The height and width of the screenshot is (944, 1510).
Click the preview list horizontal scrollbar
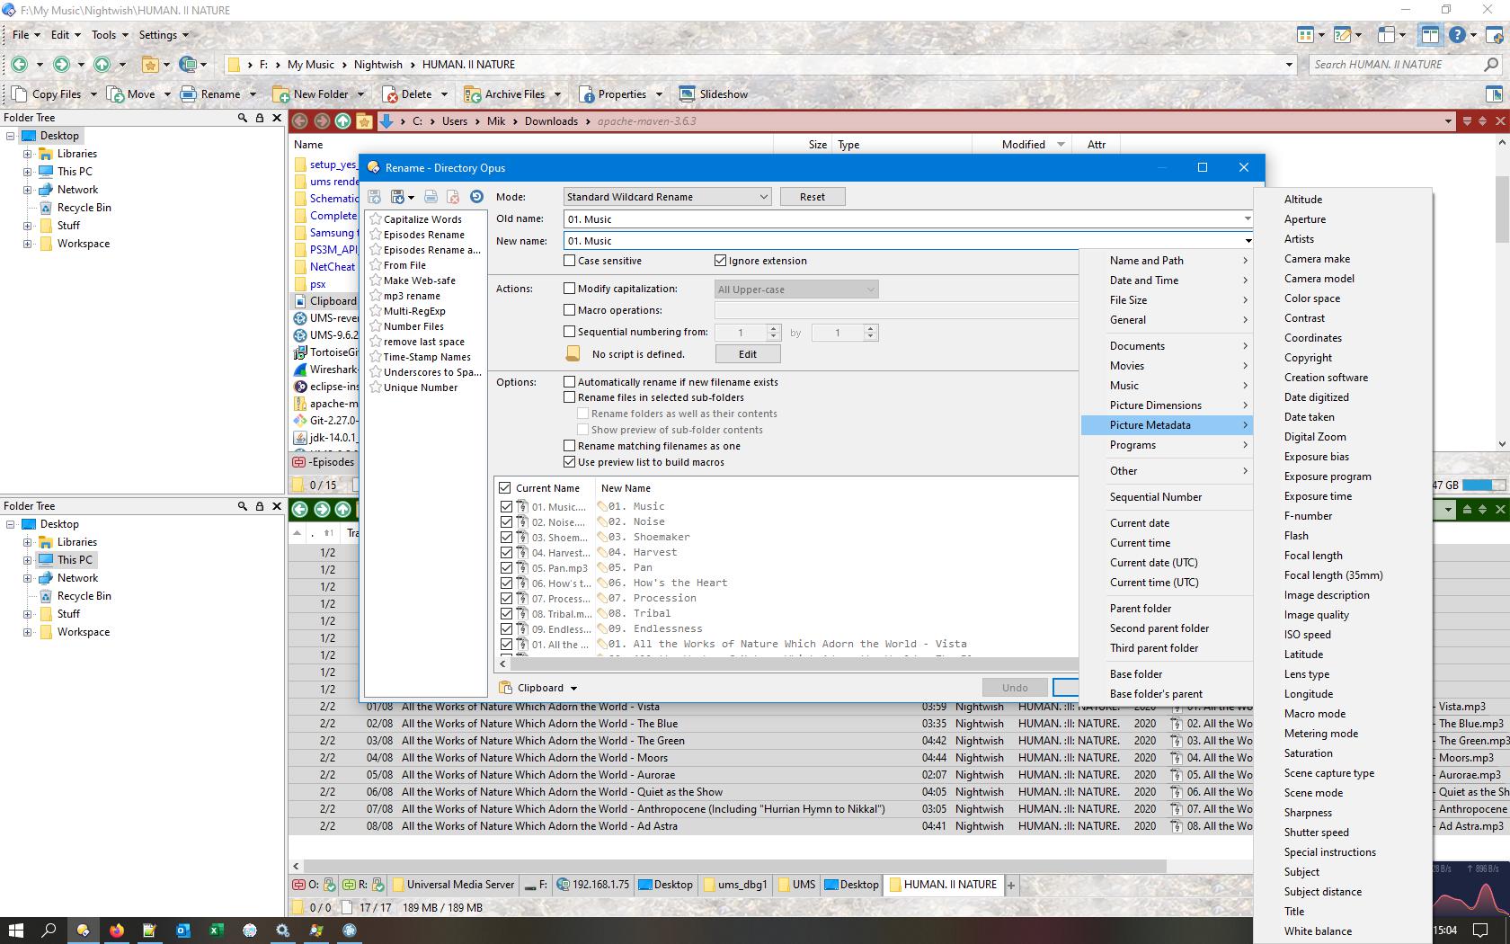[794, 664]
